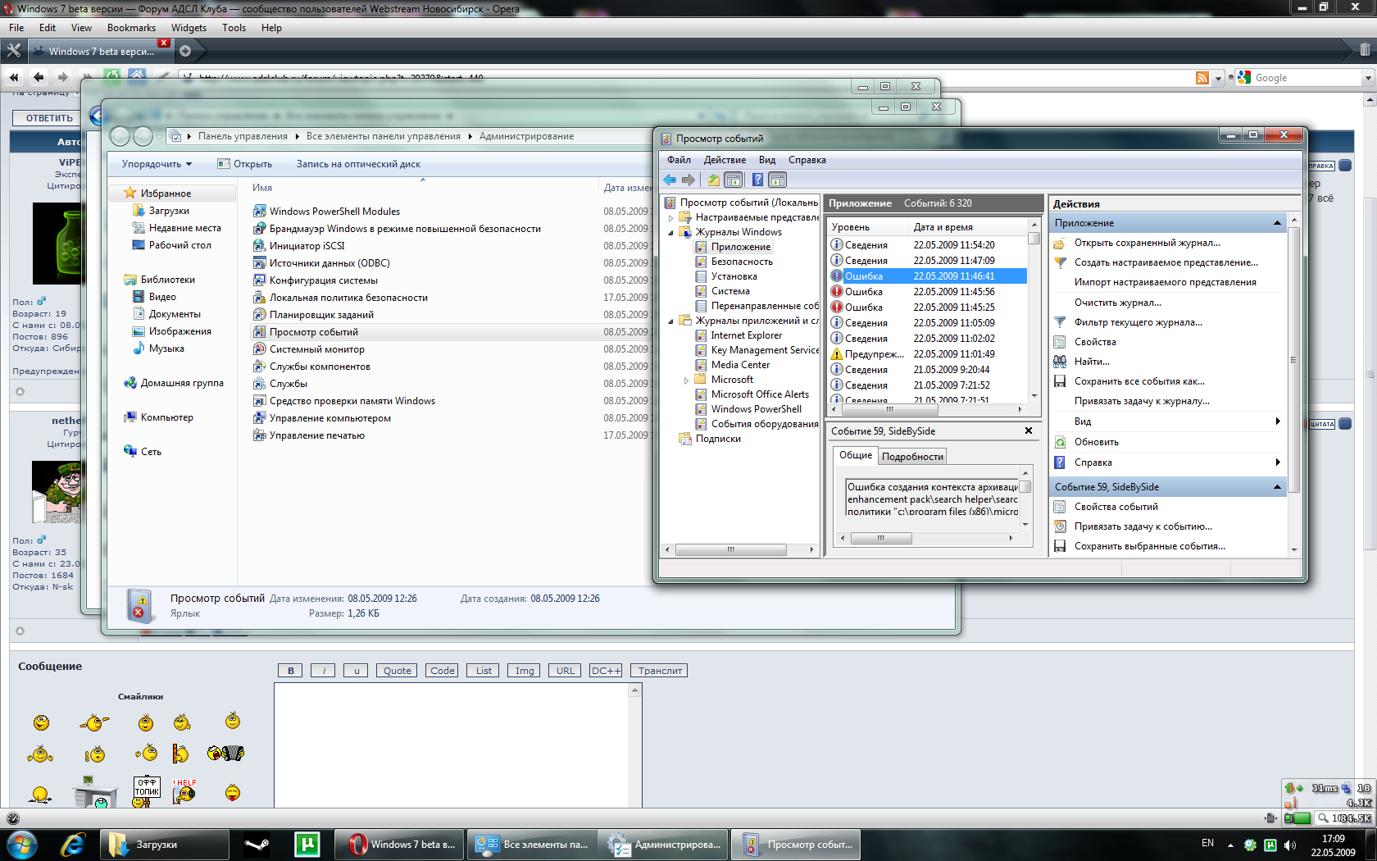Expand the 'Microsoft' folder in log tree
Viewport: 1377px width, 861px height.
(x=686, y=380)
